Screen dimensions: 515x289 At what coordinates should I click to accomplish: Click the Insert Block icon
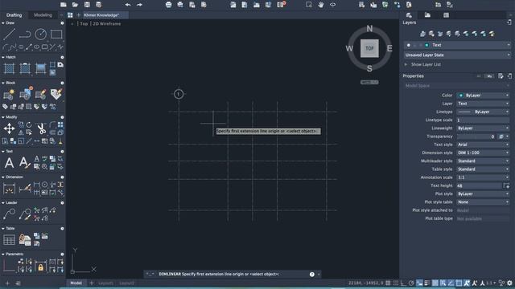[x=25, y=94]
